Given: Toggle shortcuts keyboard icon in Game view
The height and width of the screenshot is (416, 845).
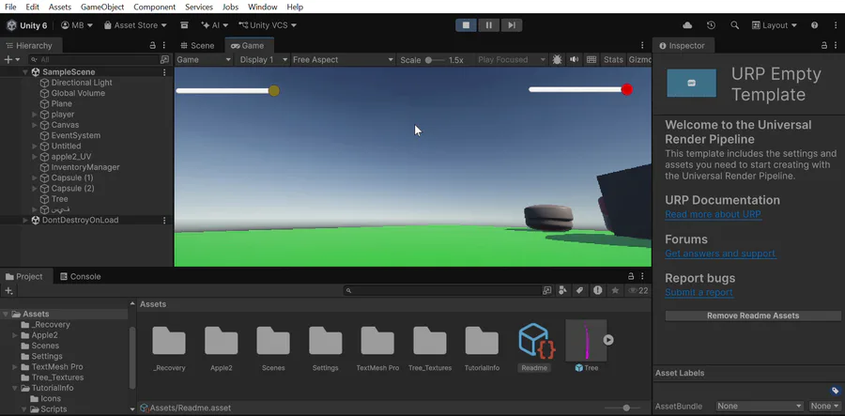Looking at the screenshot, I should click(x=591, y=60).
